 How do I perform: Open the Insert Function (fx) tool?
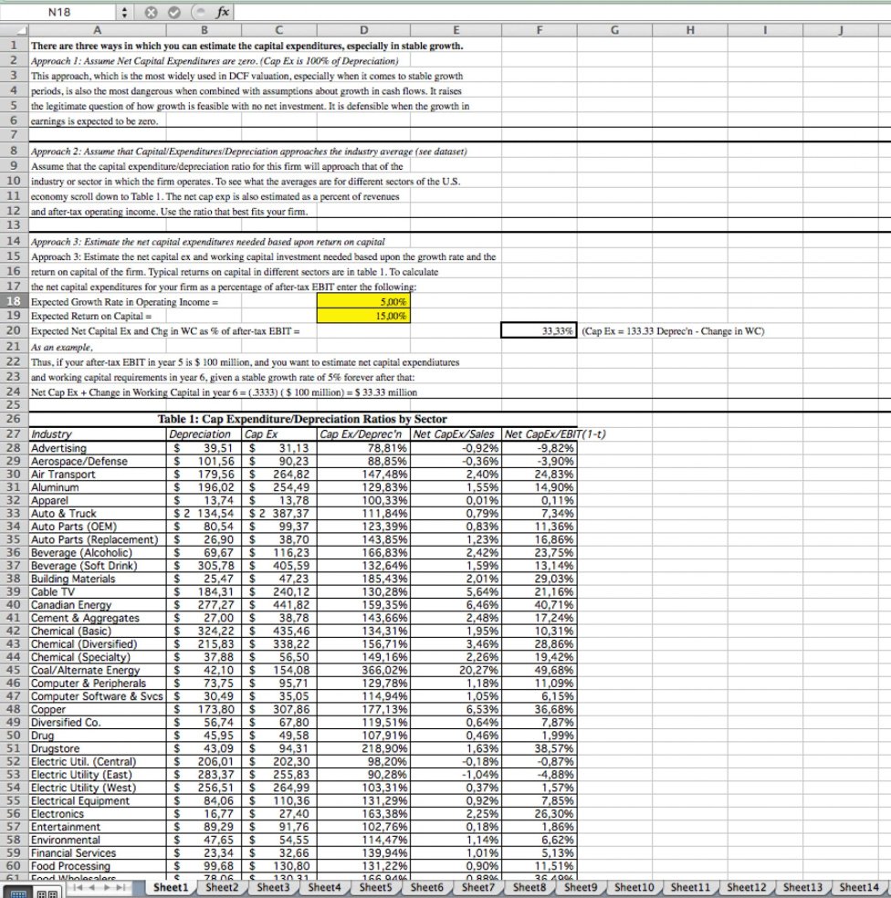point(222,12)
